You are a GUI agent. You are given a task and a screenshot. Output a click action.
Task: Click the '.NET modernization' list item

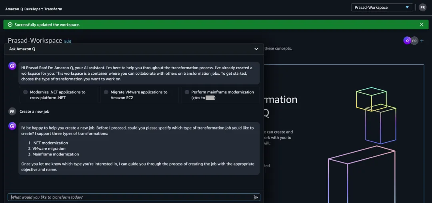click(50, 143)
